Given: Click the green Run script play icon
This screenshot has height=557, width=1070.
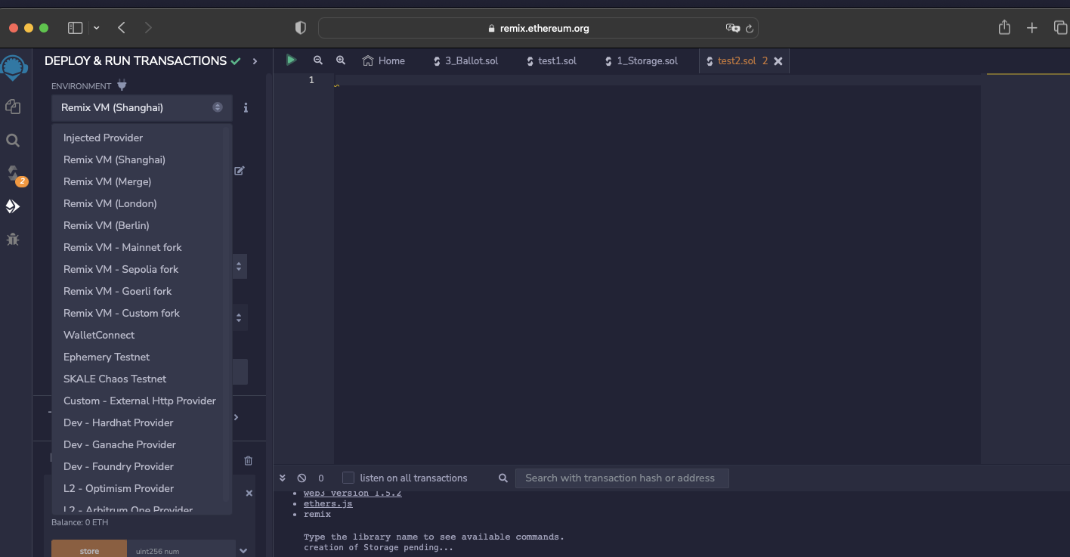Looking at the screenshot, I should pos(291,60).
